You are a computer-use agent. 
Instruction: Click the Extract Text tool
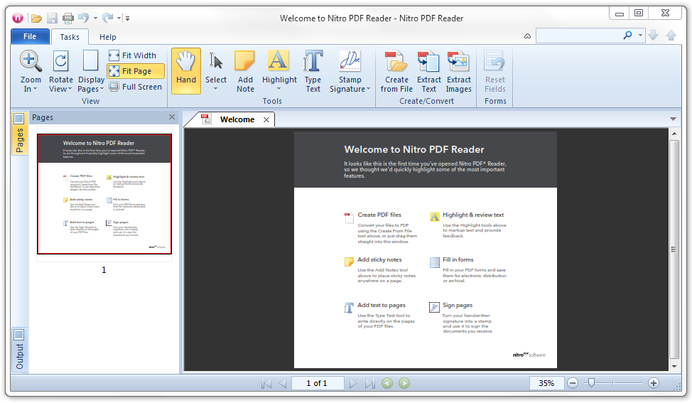coord(428,72)
